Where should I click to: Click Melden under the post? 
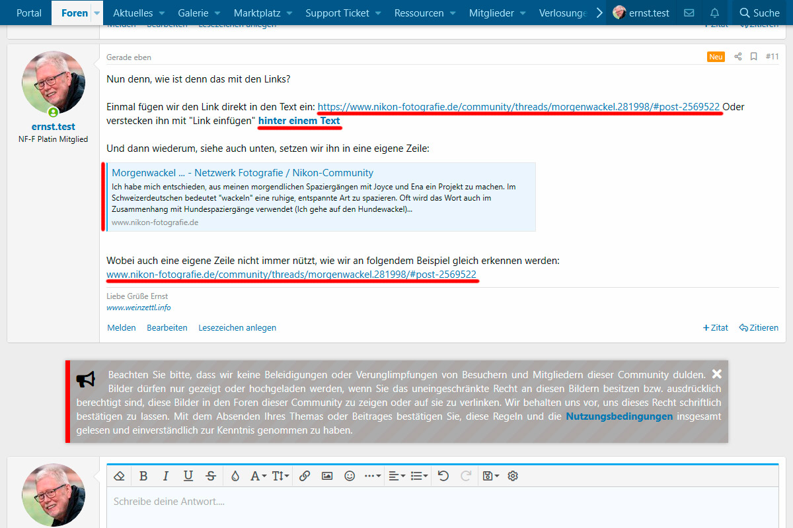click(x=122, y=327)
